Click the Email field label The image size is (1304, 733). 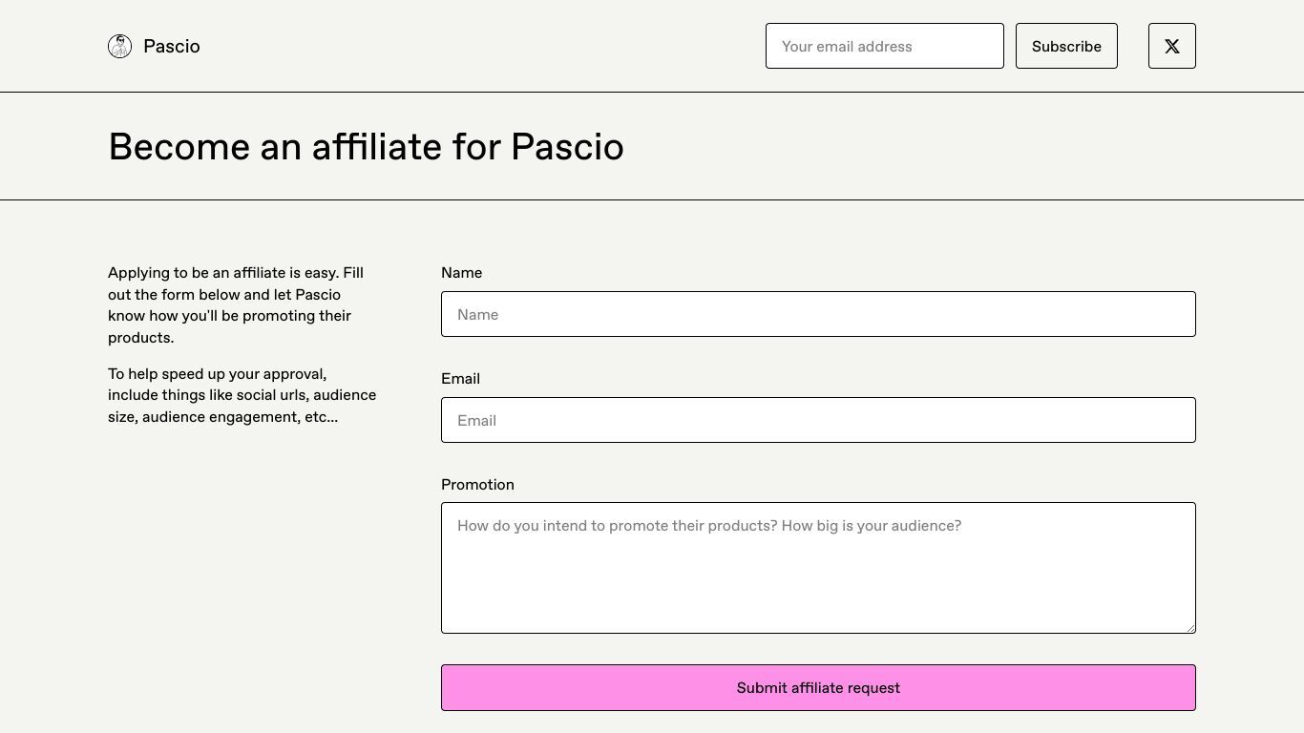460,379
